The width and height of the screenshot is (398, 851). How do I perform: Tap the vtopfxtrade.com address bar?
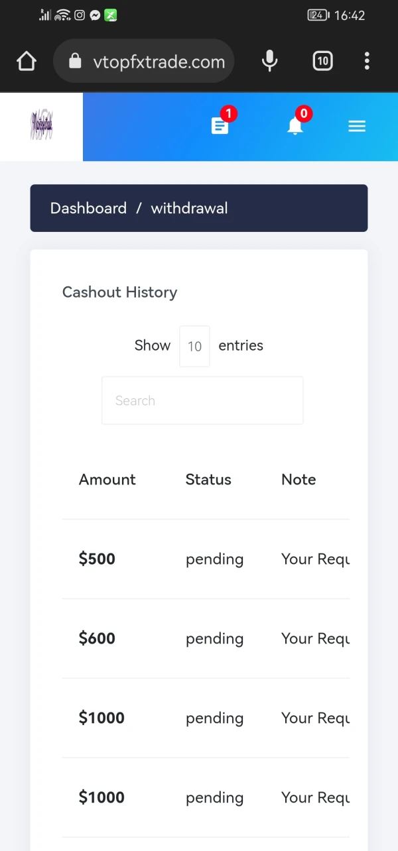[159, 62]
